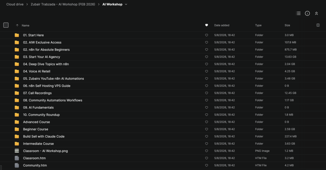Open the info panel icon

click(x=307, y=13)
